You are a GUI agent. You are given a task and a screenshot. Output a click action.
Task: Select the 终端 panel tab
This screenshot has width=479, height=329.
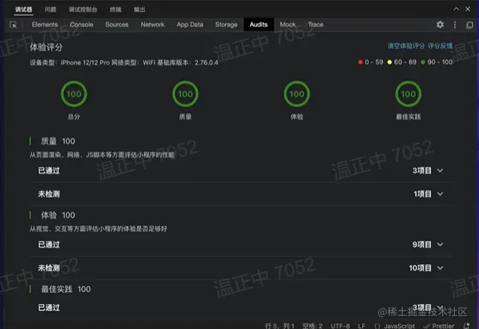click(x=115, y=10)
